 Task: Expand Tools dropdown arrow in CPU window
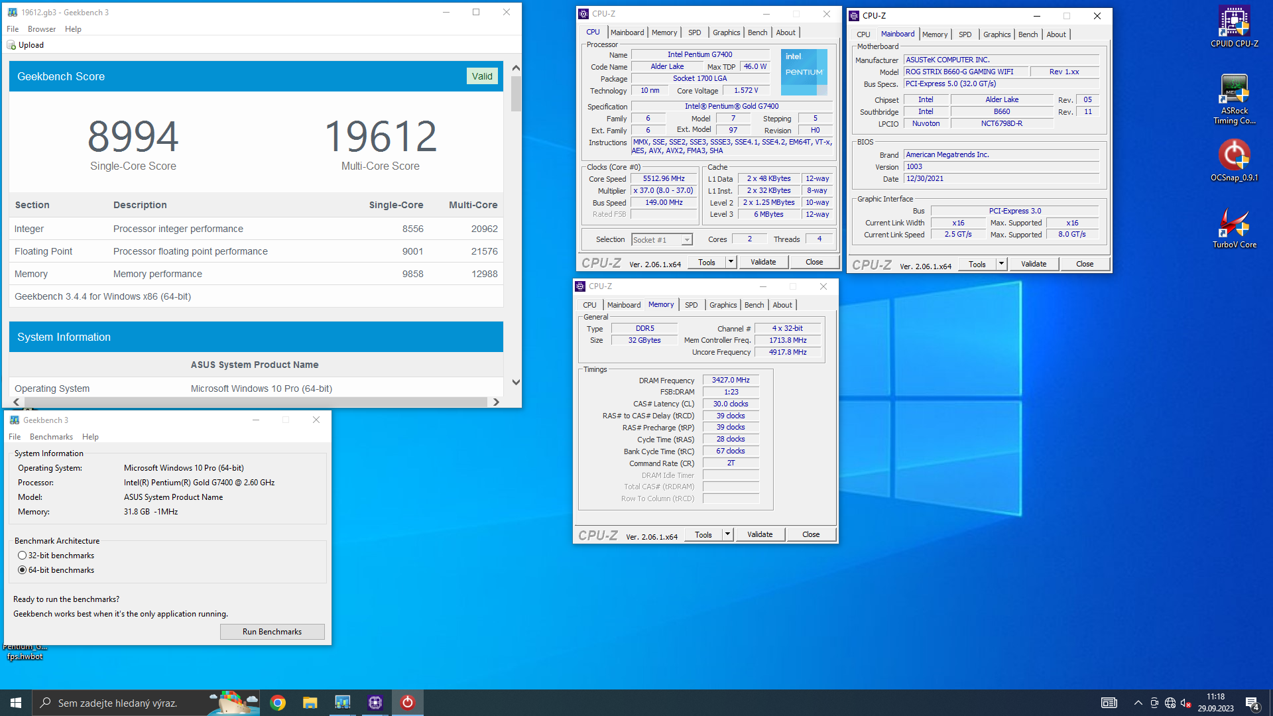(731, 262)
